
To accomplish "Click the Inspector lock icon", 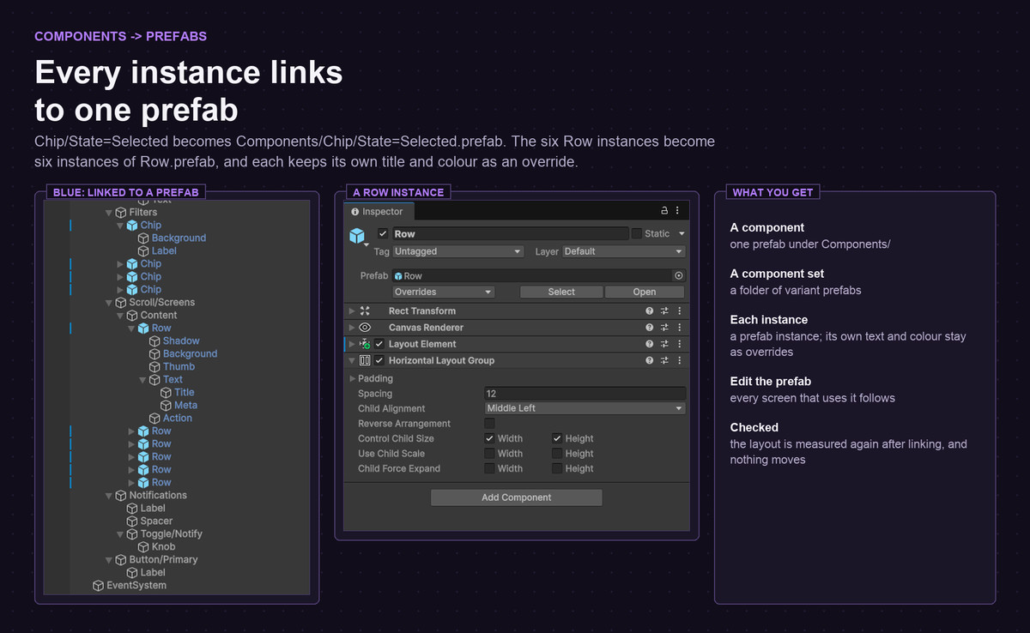I will (x=664, y=211).
